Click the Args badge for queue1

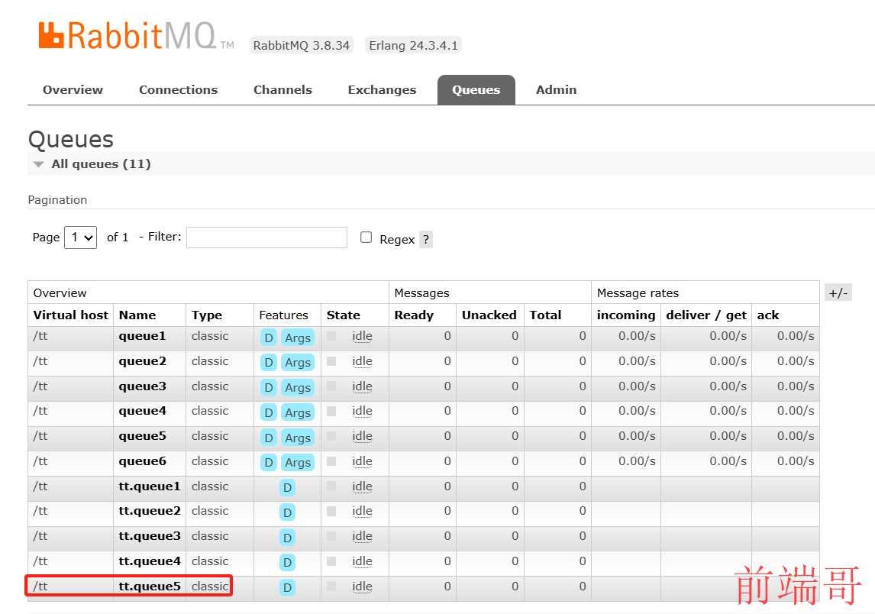point(298,338)
